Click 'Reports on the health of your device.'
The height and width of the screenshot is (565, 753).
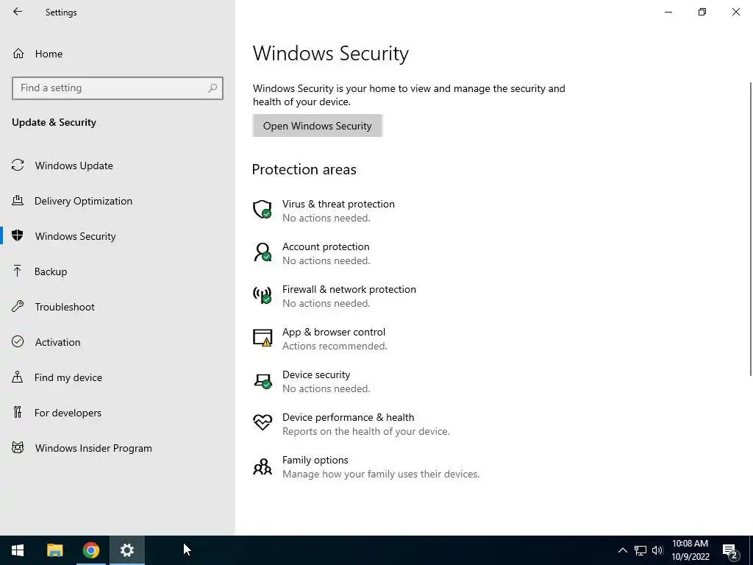tap(366, 431)
